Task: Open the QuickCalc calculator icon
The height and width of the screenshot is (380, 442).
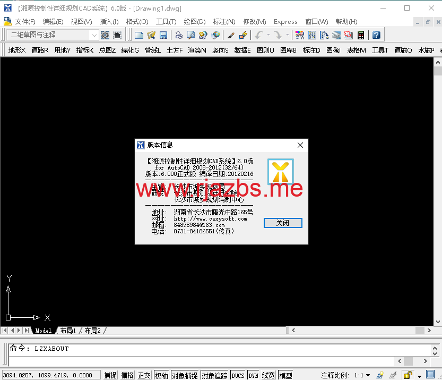Action: tap(361, 35)
